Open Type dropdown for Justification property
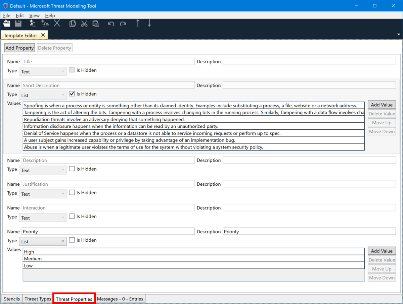 [x=43, y=194]
